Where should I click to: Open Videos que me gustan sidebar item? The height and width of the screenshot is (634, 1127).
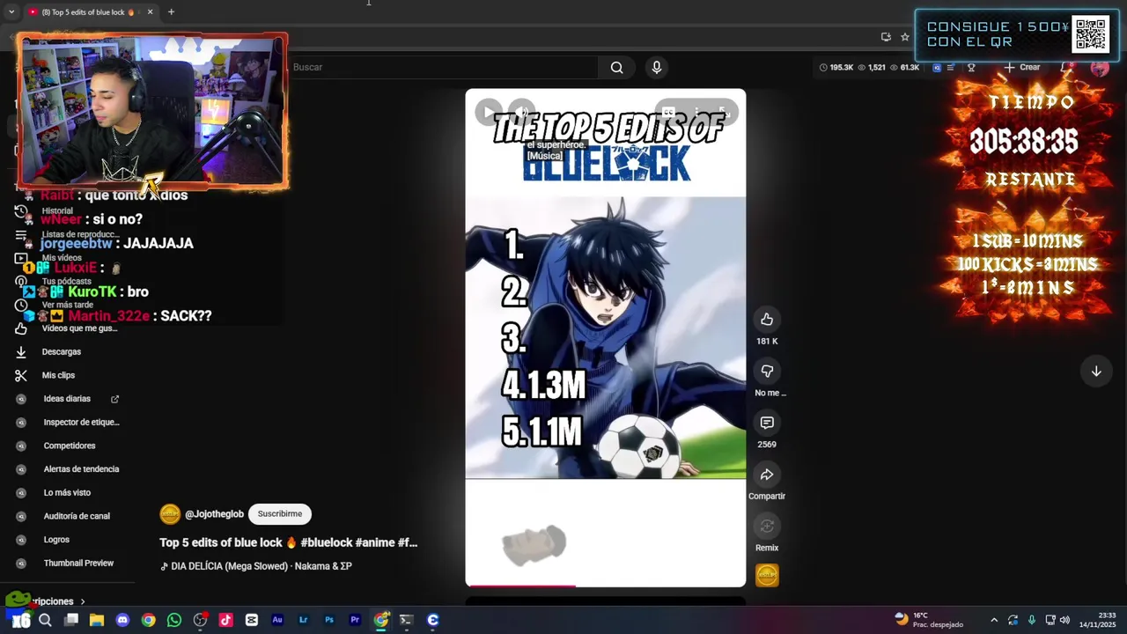(x=79, y=328)
